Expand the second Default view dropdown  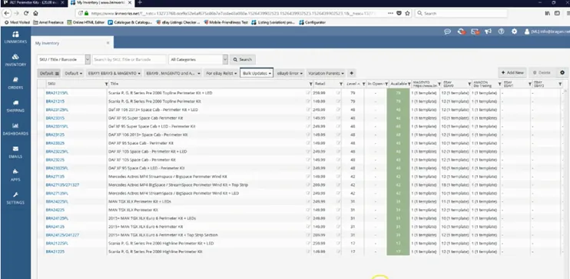tap(74, 73)
